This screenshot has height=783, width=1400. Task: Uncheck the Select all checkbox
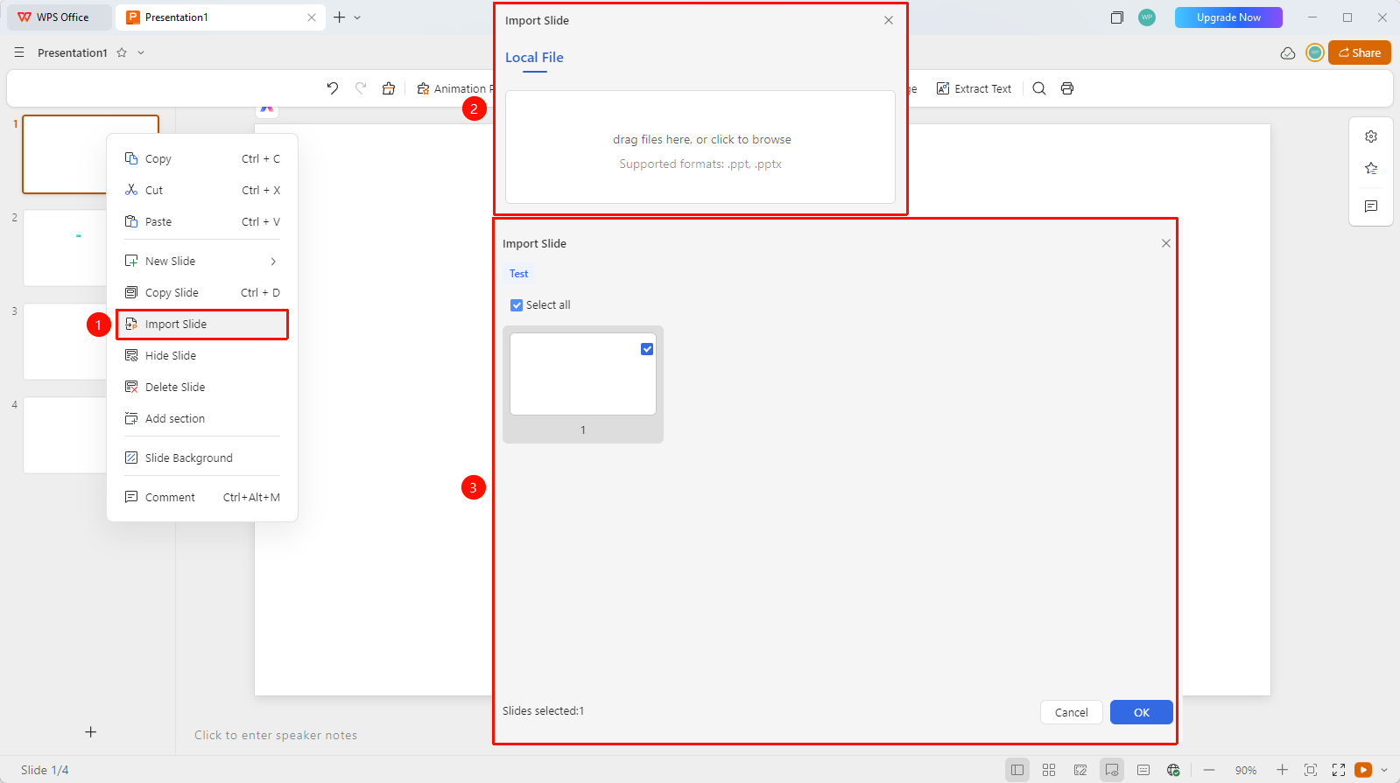[x=517, y=305]
